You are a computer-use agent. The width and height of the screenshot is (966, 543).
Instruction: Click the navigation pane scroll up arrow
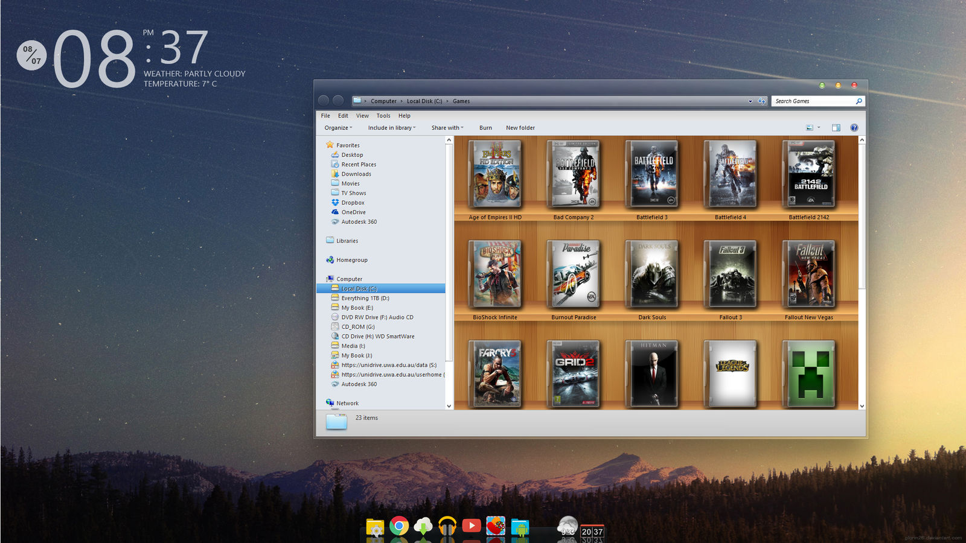pos(449,140)
